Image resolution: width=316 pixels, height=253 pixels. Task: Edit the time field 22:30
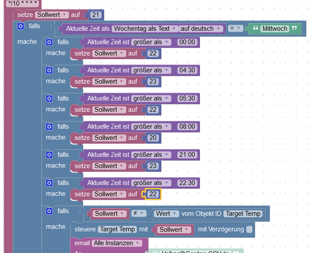pyautogui.click(x=187, y=183)
